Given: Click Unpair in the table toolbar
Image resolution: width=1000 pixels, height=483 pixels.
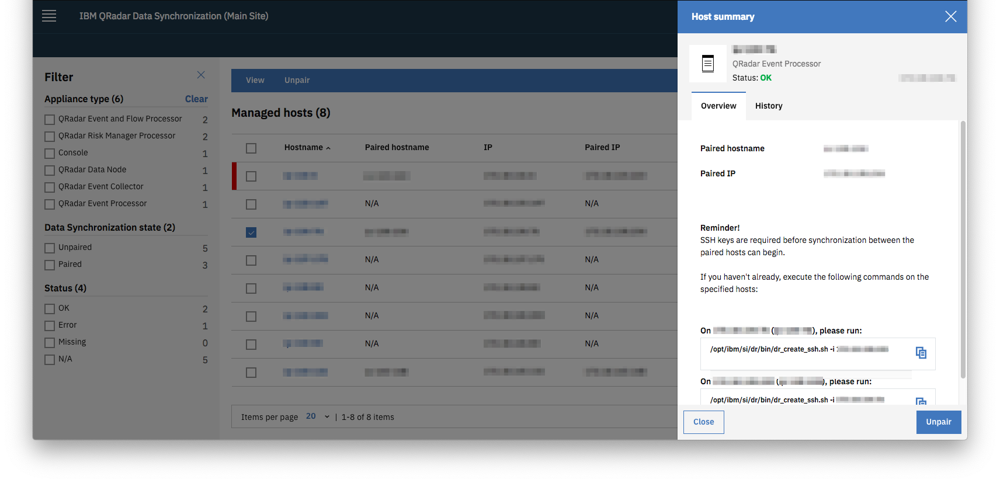Looking at the screenshot, I should pos(297,81).
